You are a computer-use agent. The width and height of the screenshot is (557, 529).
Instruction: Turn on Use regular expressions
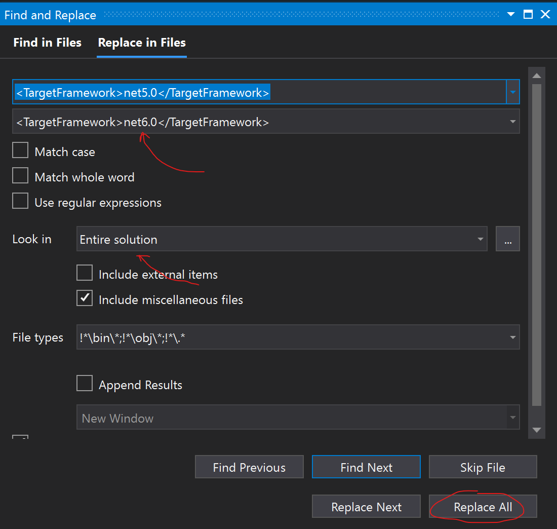click(20, 201)
